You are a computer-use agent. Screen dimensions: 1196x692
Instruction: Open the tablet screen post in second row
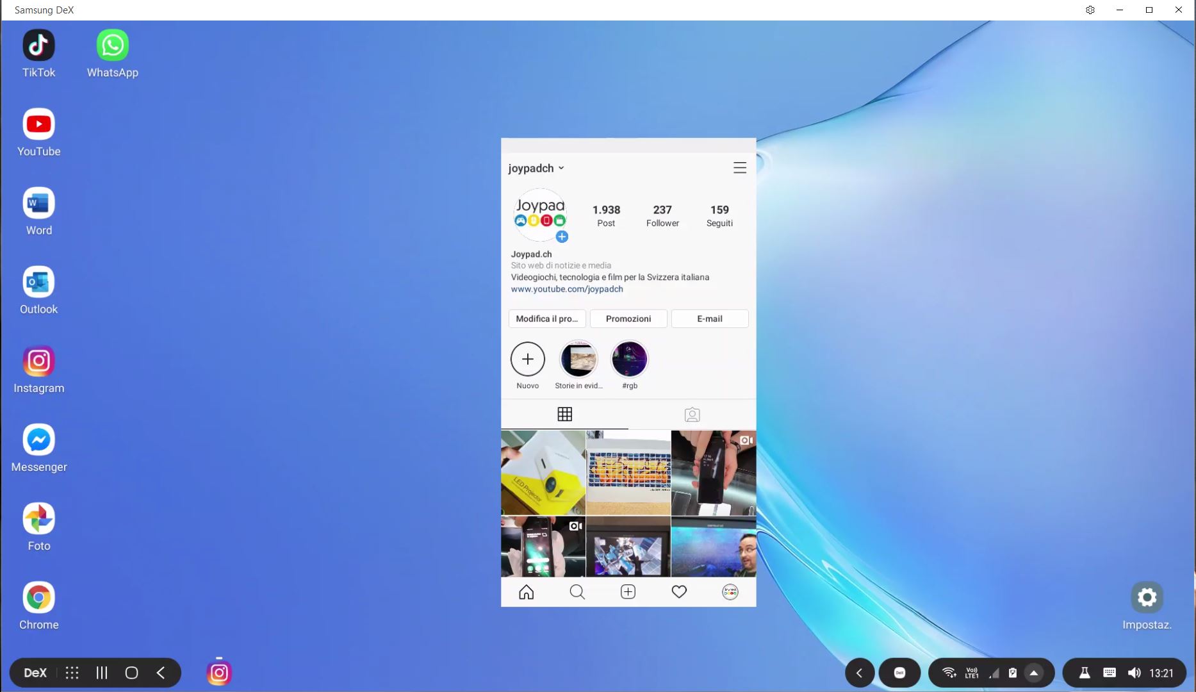click(x=628, y=547)
